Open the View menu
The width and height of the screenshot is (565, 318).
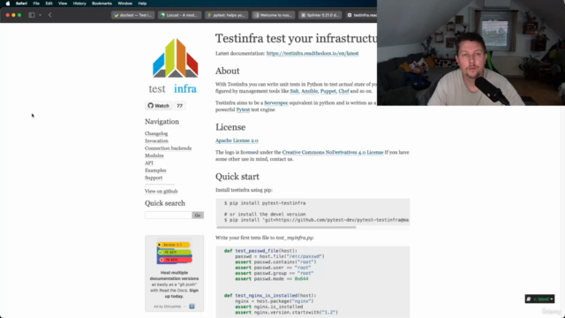pos(63,4)
